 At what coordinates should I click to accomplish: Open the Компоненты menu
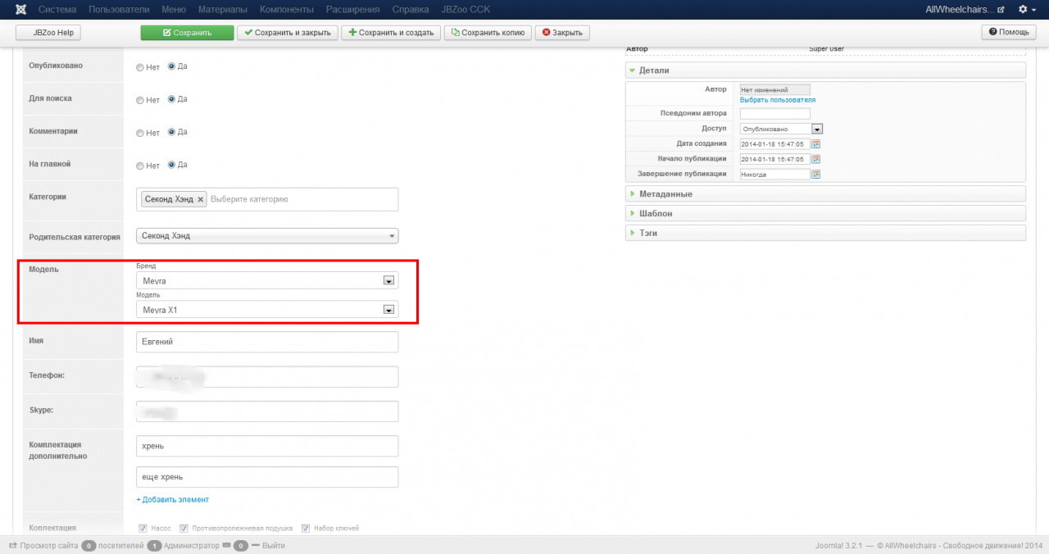[x=286, y=9]
